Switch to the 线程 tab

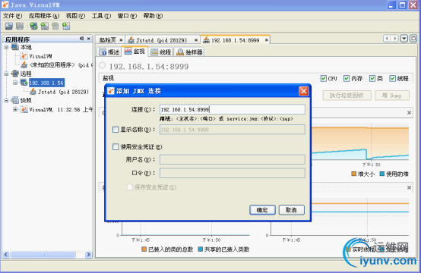161,52
